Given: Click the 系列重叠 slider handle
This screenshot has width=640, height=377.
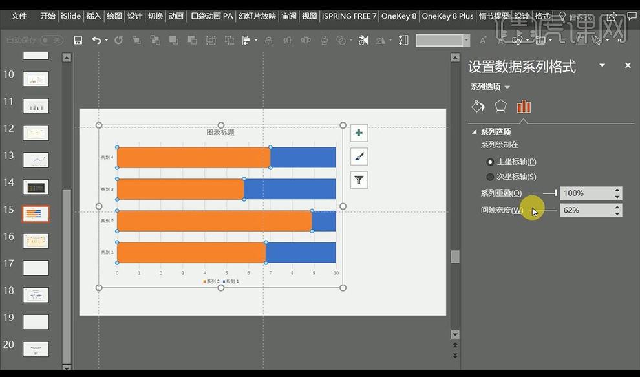Looking at the screenshot, I should click(x=555, y=193).
